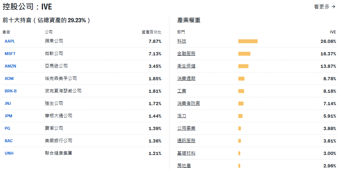Image resolution: width=341 pixels, height=172 pixels.
Task: Select the 消費週期 sector link
Action: tap(186, 79)
